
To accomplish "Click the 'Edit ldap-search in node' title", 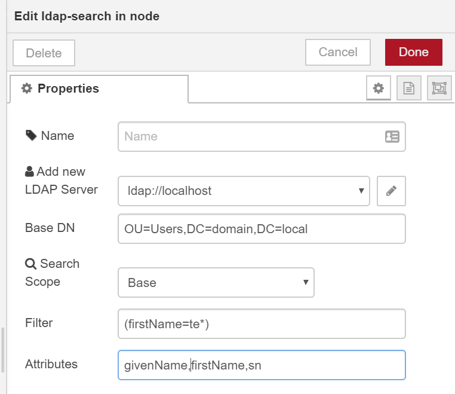I will [87, 16].
